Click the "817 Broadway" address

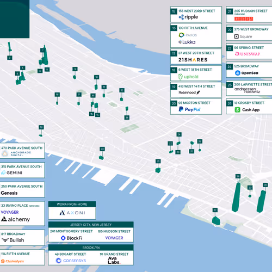(13, 234)
